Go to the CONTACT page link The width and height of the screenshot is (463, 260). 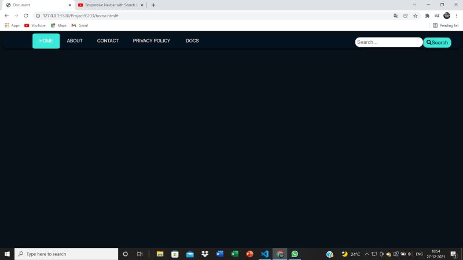point(108,41)
